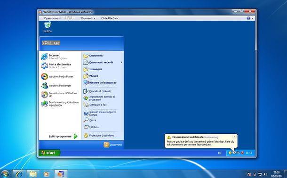287x178 pixels.
Task: Click the Show desktop strip on the Windows 7 taskbar
Action: [285, 174]
